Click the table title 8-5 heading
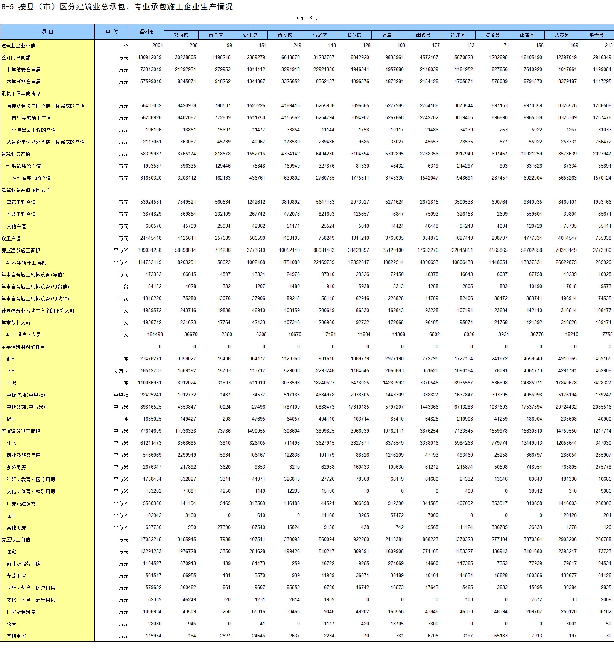Viewport: 614px width, 654px height. (x=117, y=7)
